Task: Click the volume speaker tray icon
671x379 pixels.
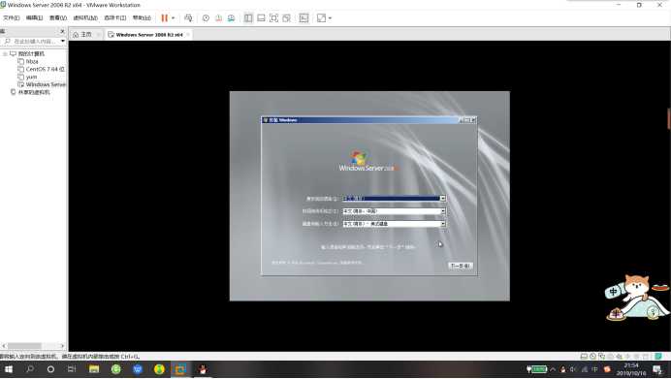Action: 573,369
